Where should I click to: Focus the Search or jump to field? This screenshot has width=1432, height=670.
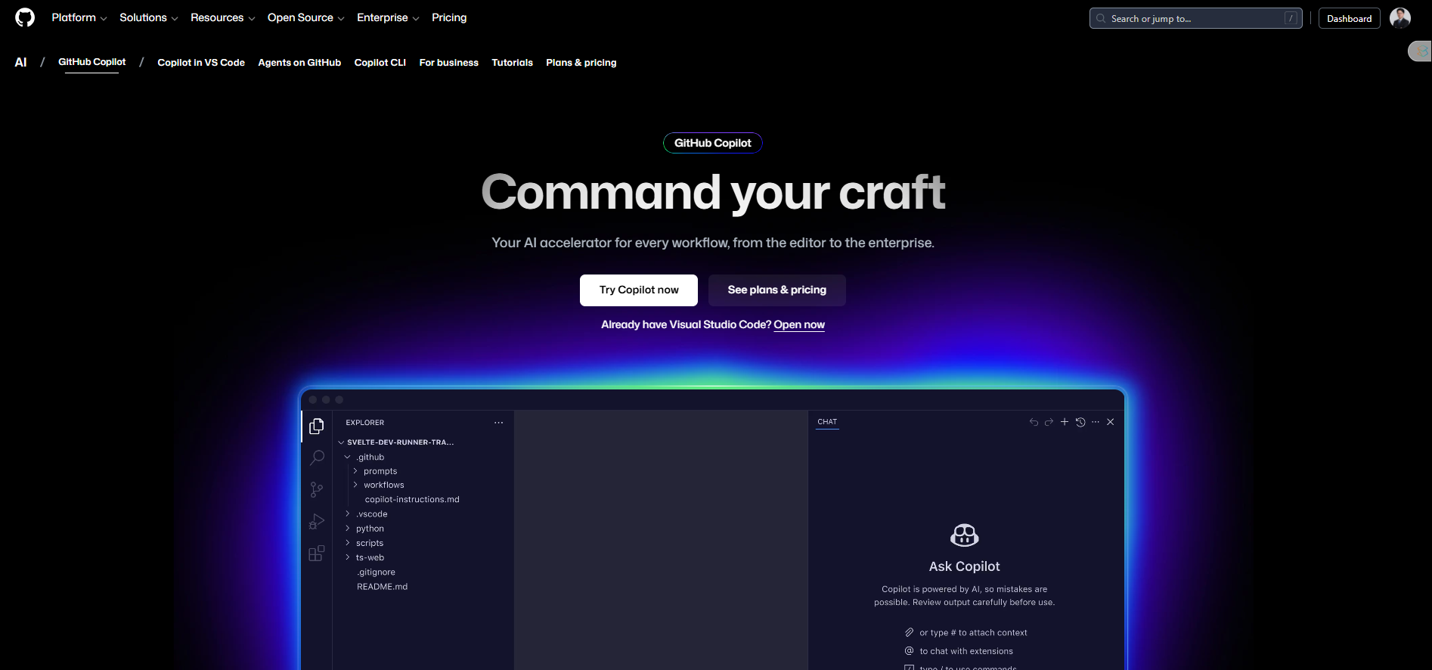click(x=1196, y=18)
